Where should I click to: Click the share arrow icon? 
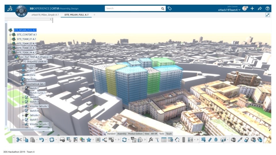(260, 8)
